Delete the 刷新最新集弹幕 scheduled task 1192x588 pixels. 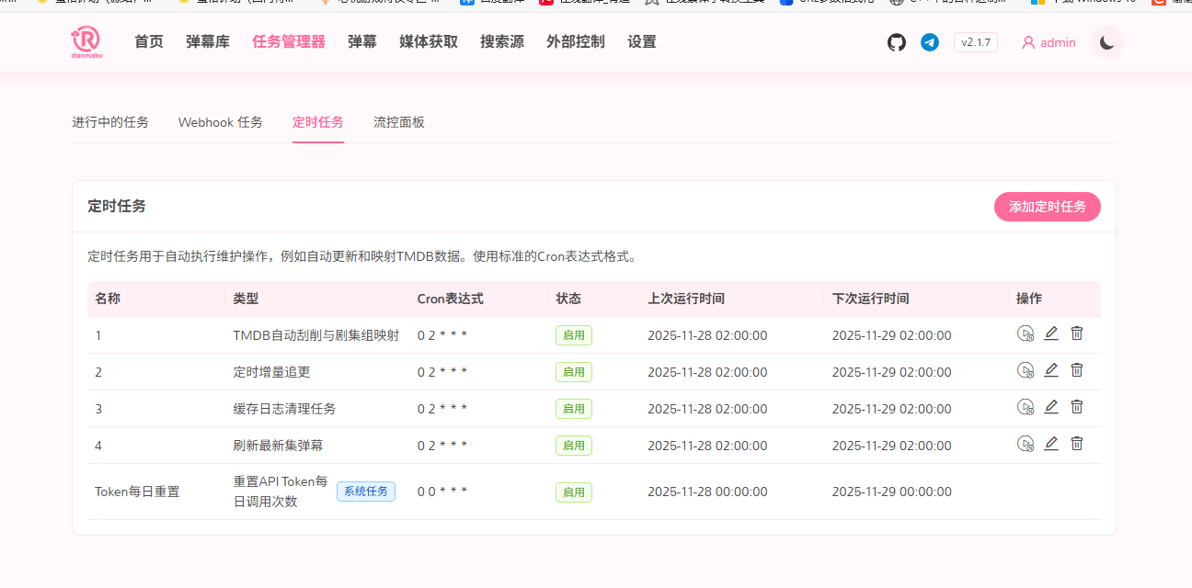click(x=1077, y=444)
